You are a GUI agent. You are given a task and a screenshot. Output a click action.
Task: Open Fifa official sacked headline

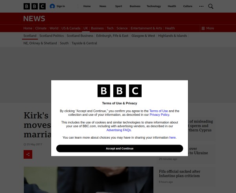[180, 174]
